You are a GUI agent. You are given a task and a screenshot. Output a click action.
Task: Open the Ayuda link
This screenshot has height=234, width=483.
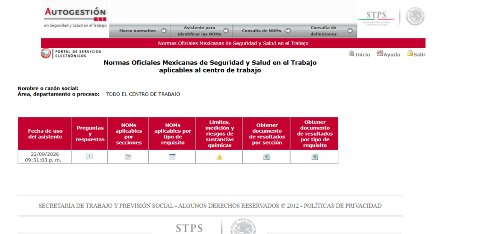point(391,55)
